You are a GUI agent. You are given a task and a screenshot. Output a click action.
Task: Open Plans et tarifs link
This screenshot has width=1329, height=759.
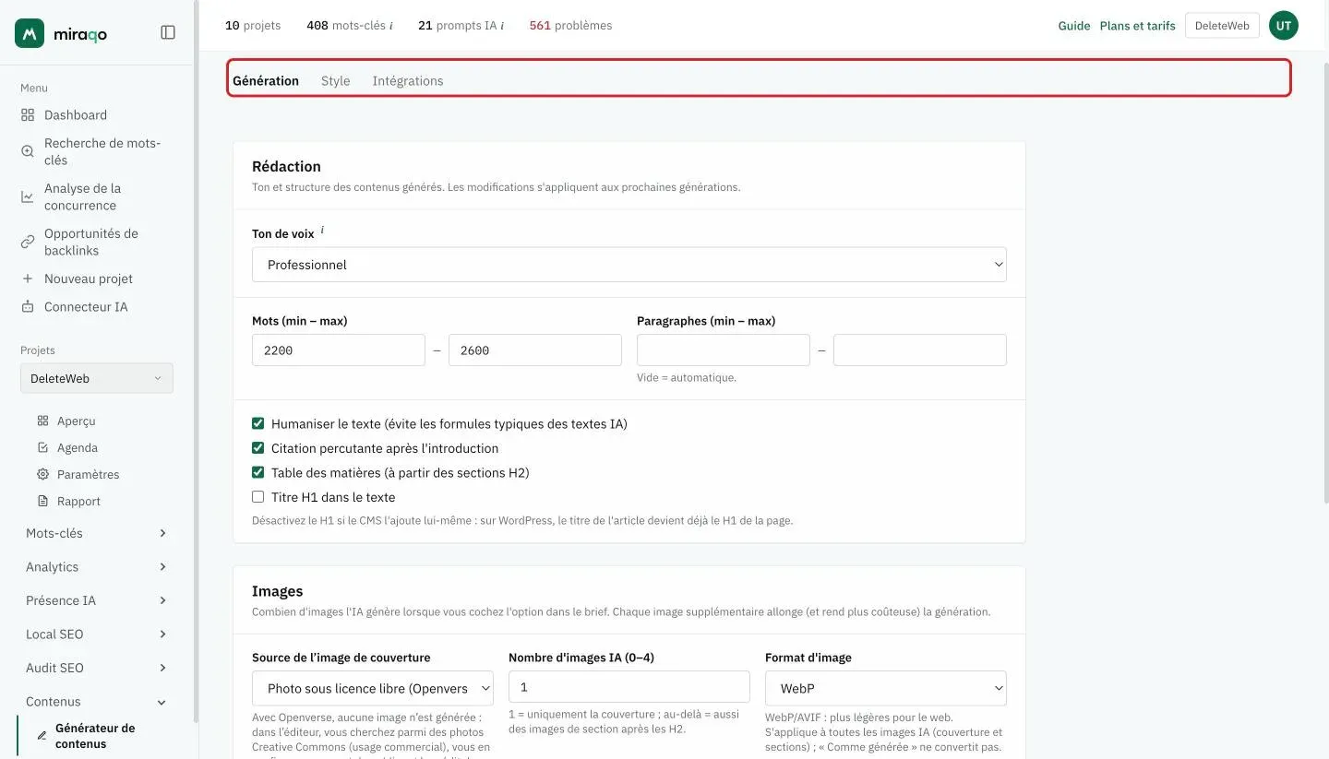(1138, 26)
